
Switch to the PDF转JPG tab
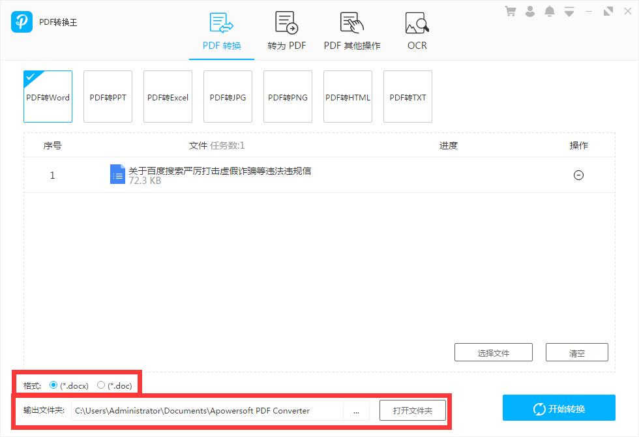click(228, 97)
